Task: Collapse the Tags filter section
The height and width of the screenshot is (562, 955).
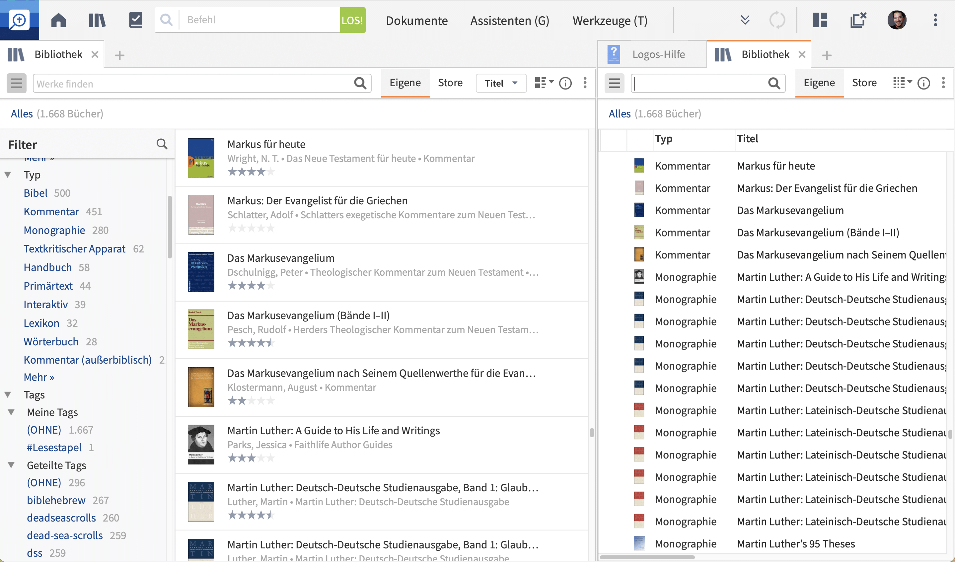Action: click(x=8, y=394)
